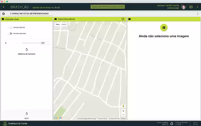Zoom out the map

point(123,115)
